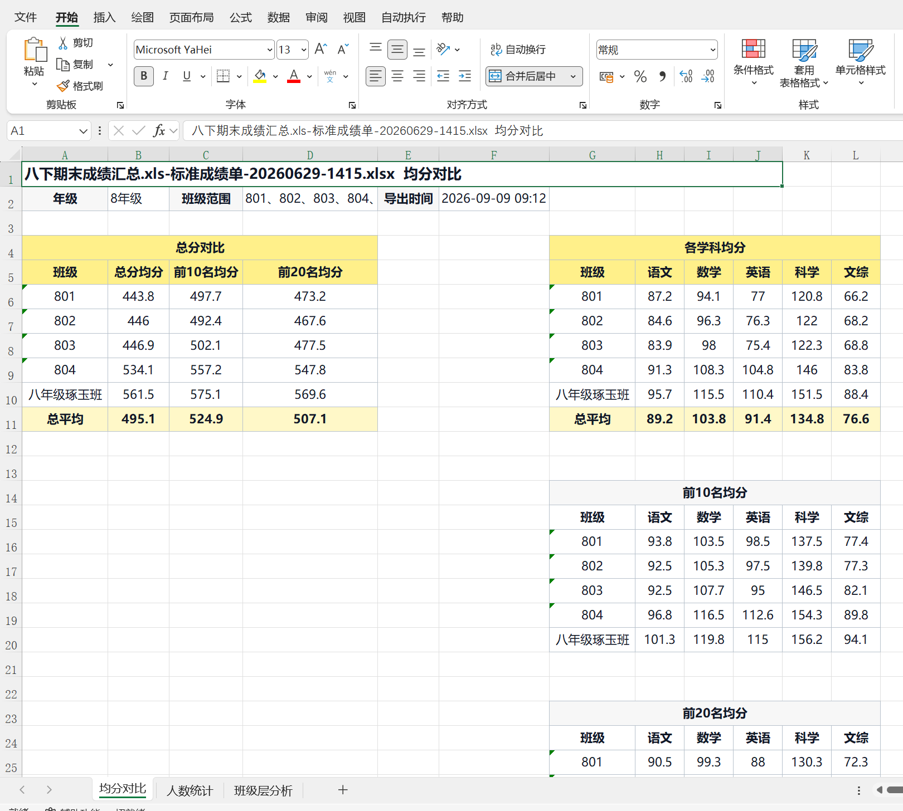
Task: Increase cell indent
Action: [465, 76]
